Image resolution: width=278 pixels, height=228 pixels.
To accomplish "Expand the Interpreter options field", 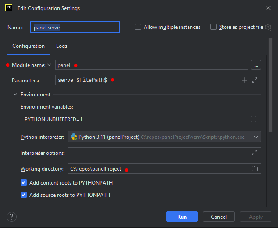I will (255, 153).
